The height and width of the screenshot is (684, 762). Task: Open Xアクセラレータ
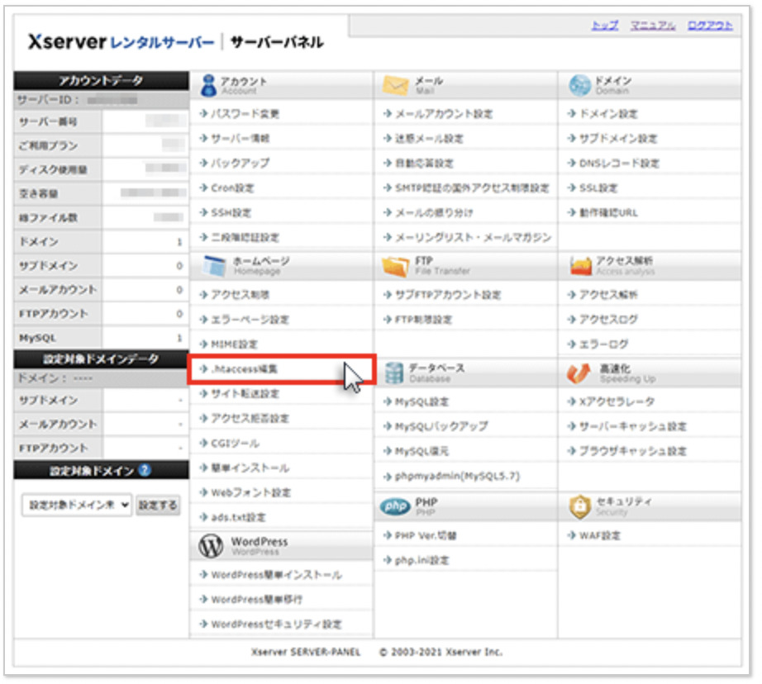click(x=617, y=401)
